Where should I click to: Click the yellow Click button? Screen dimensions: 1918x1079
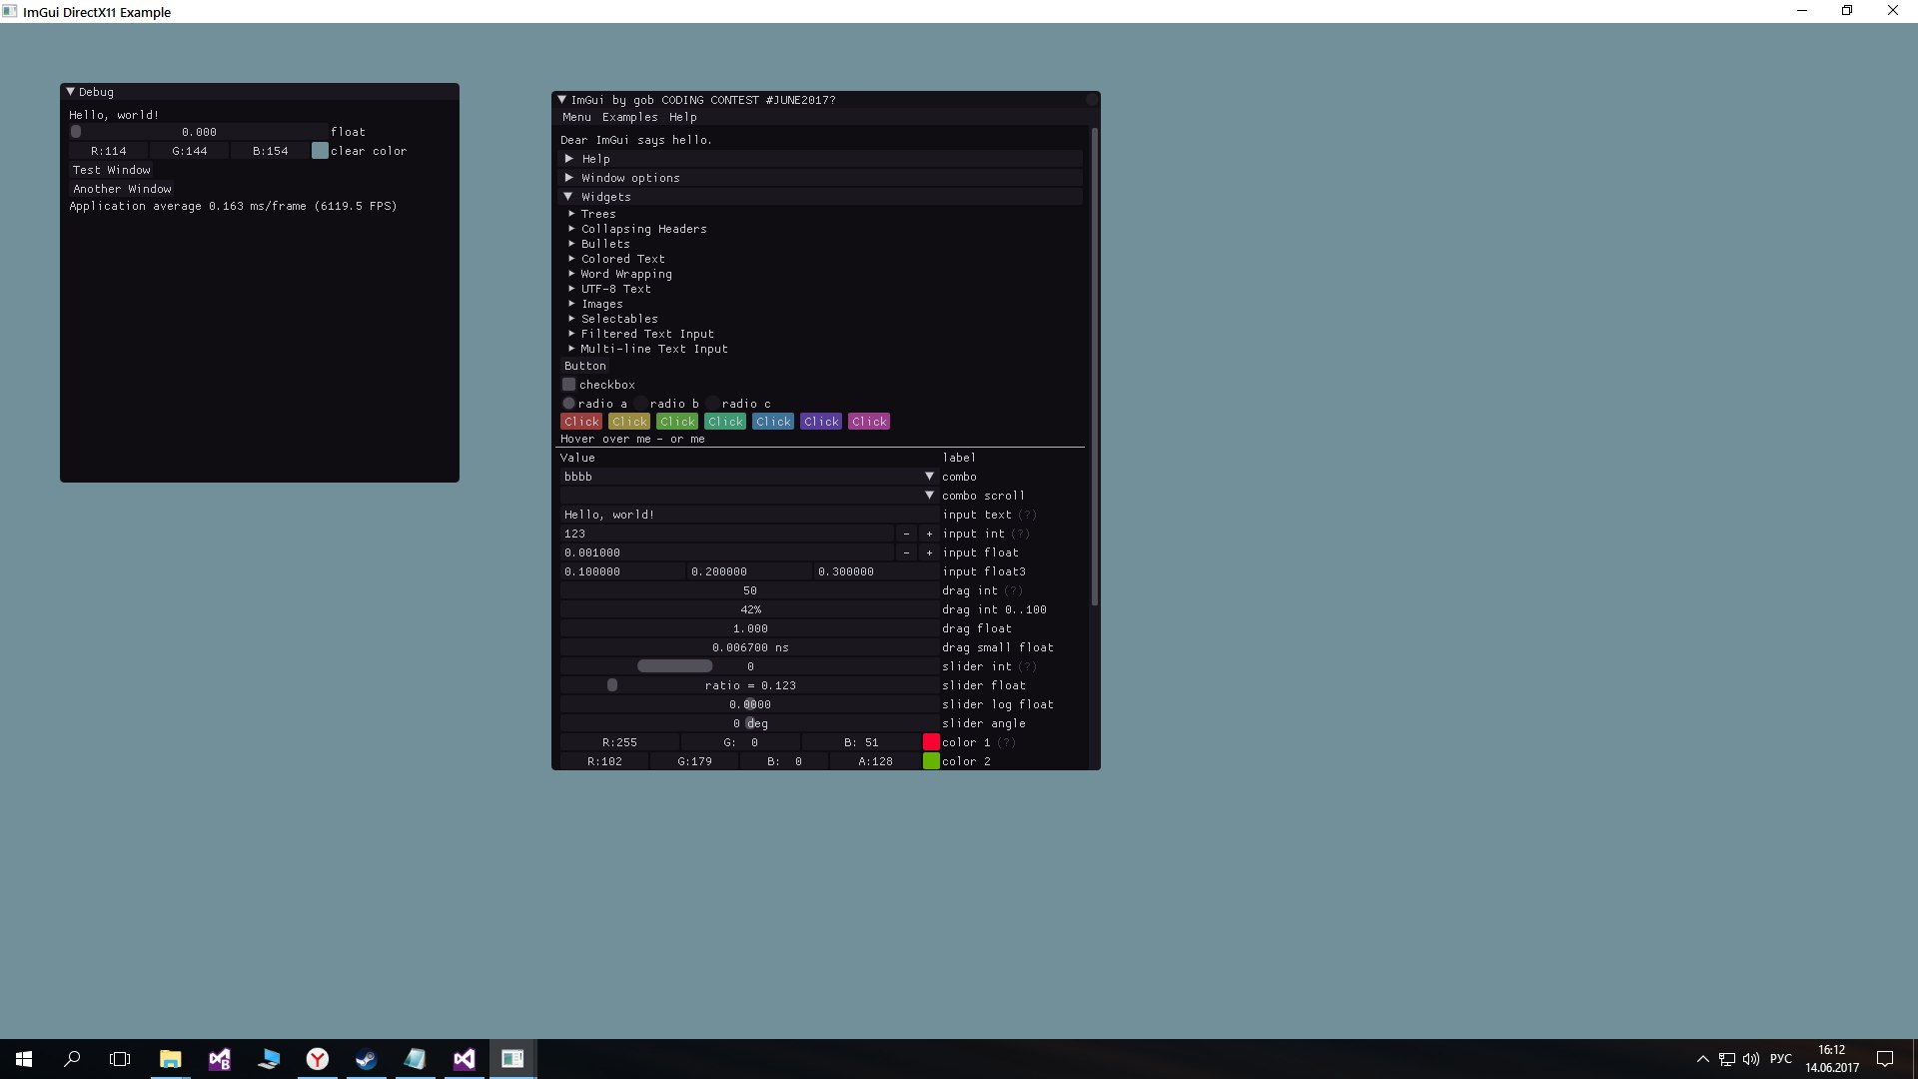[x=629, y=422]
